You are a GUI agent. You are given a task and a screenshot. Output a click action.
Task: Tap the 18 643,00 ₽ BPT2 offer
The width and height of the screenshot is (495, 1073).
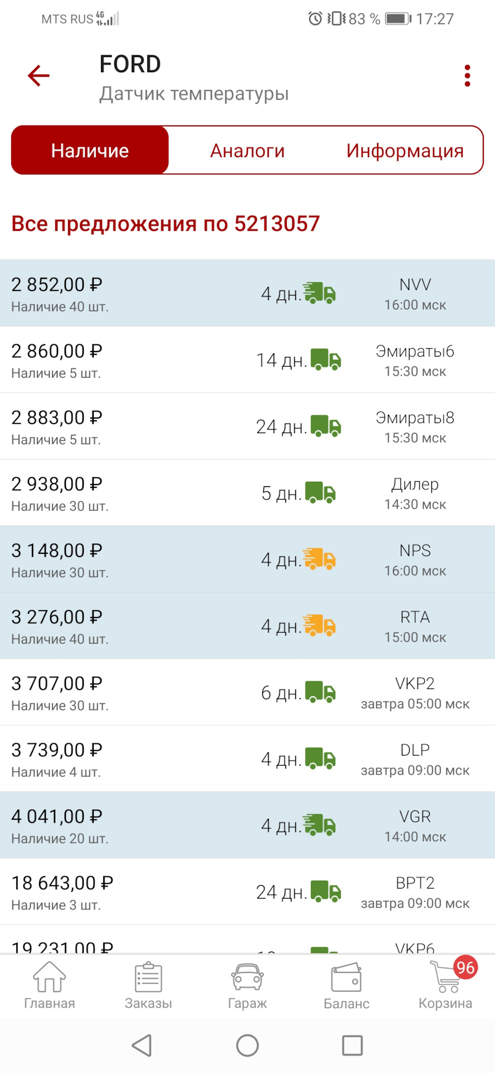247,892
